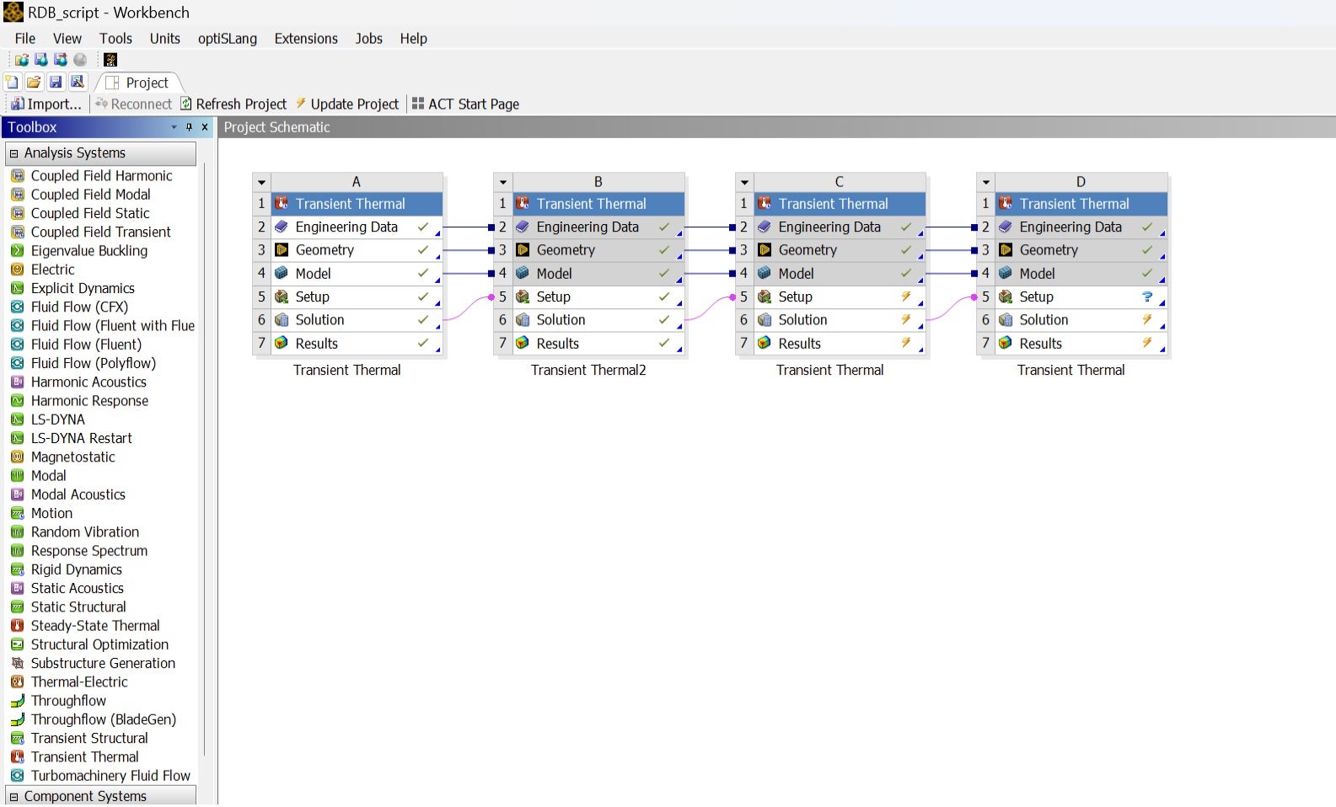The width and height of the screenshot is (1336, 807).
Task: Open the Units menu
Action: (165, 38)
